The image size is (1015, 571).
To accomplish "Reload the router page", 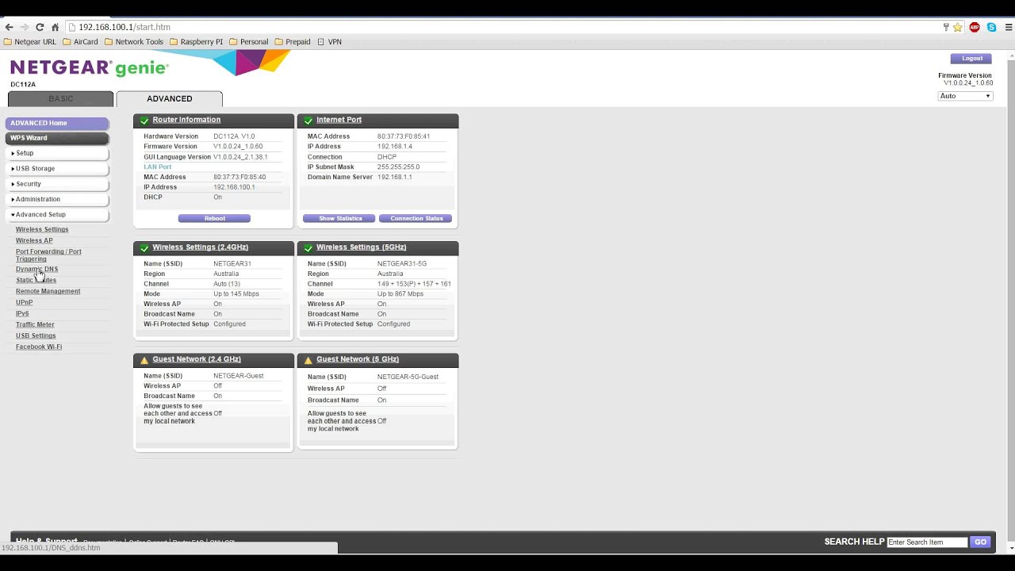I will tap(40, 27).
